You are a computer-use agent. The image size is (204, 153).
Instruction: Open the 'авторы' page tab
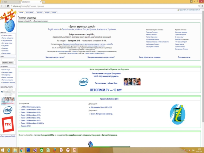(x=54, y=12)
